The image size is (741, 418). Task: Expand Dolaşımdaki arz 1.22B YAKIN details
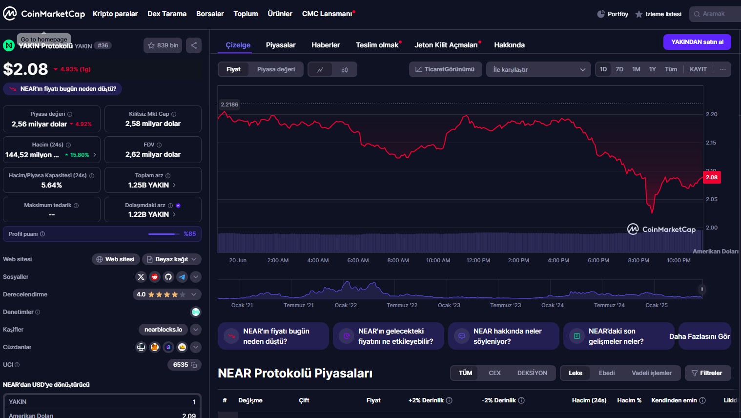(x=174, y=214)
